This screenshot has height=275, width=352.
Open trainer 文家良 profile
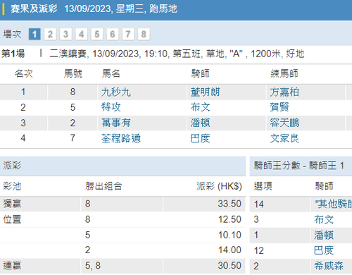(284, 138)
